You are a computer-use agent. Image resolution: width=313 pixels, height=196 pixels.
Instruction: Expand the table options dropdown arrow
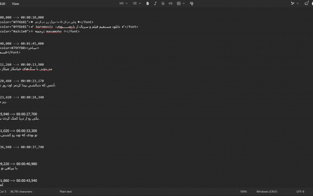click(184, 3)
